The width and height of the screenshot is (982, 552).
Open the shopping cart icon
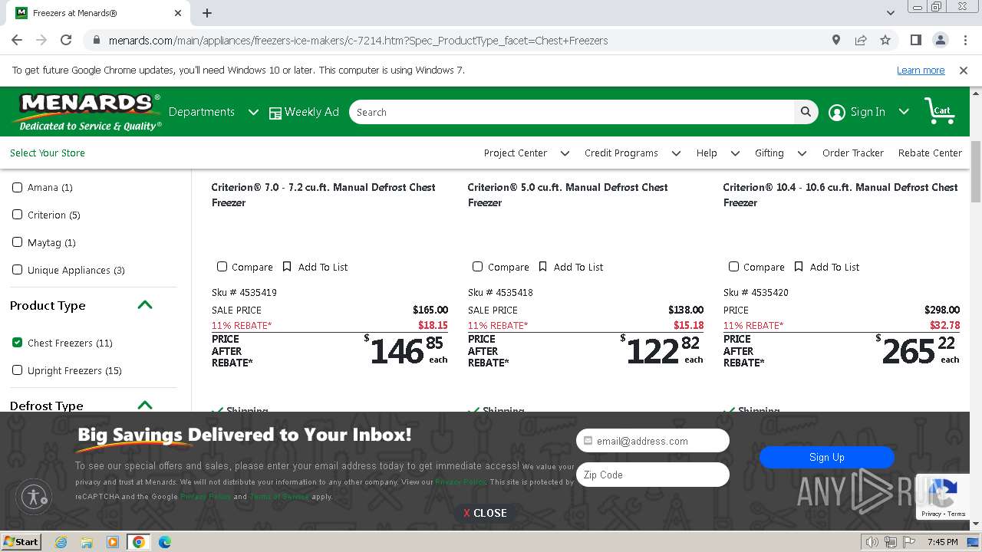pos(939,112)
